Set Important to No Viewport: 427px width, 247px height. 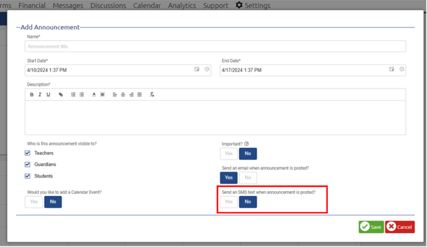pyautogui.click(x=248, y=153)
